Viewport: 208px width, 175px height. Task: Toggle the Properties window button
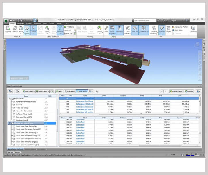(120, 30)
